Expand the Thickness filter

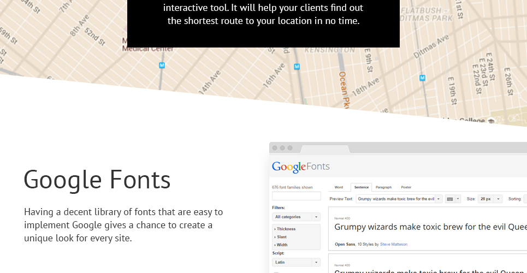(285, 229)
